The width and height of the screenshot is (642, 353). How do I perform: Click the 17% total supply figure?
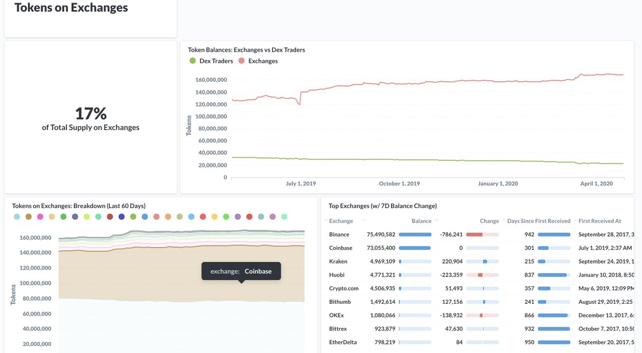(90, 113)
